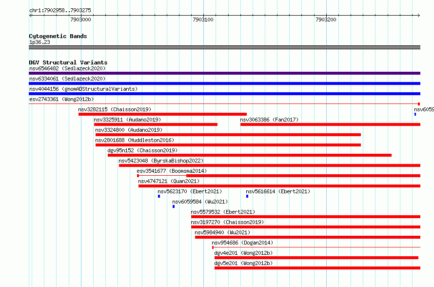Select the thin red nsv954686 line
This screenshot has width=434, height=287.
point(316,247)
